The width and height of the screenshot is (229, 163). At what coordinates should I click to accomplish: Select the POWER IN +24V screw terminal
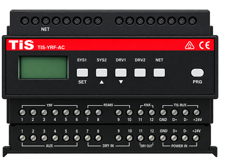pos(196,138)
